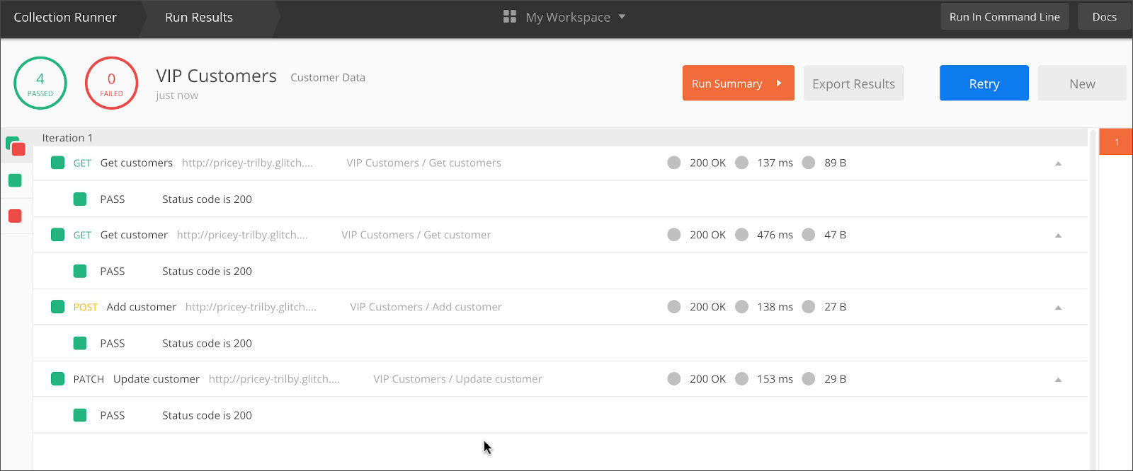Select iteration 1 in the orange sidebar
Image resolution: width=1133 pixels, height=471 pixels.
coord(1116,142)
